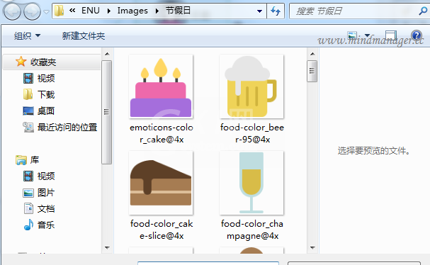Viewport: 430px width, 265px height.
Task: Select 节假日 in the address breadcrumb
Action: (x=178, y=11)
